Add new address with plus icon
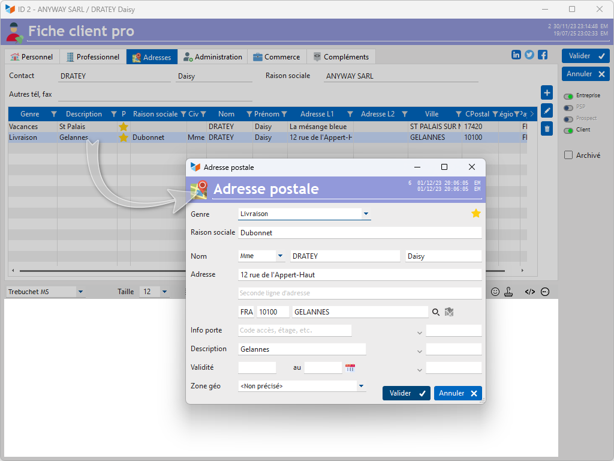The image size is (614, 461). click(547, 93)
